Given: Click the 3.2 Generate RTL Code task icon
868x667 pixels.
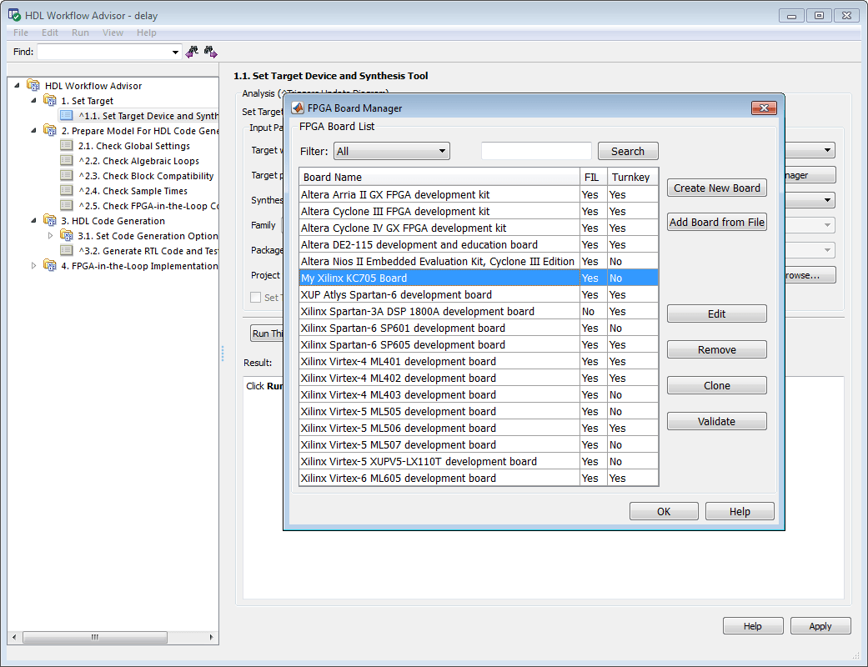Looking at the screenshot, I should [67, 250].
